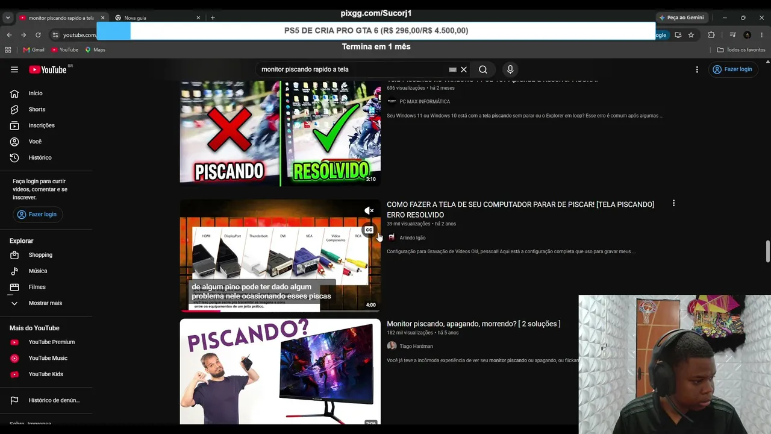The height and width of the screenshot is (434, 771).
Task: Open the YouTube hamburger guide menu
Action: coord(14,69)
